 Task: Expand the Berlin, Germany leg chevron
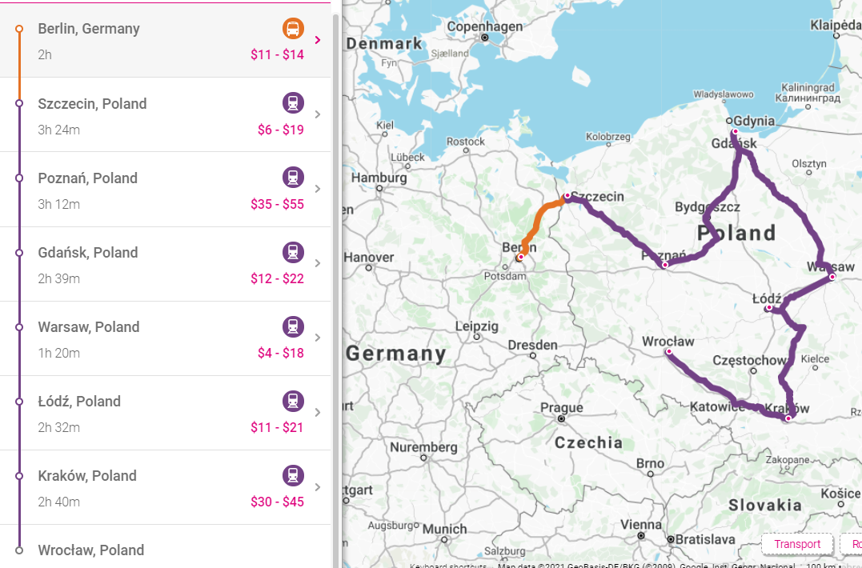318,40
